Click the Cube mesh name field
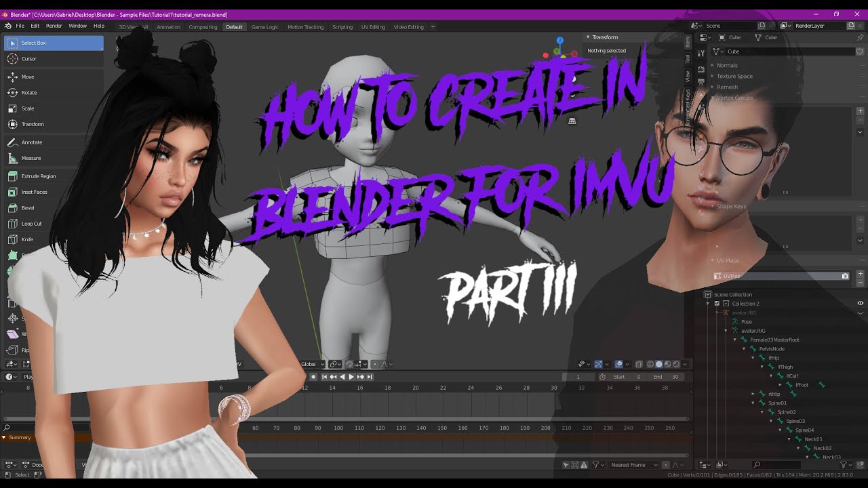The image size is (868, 488). point(791,52)
